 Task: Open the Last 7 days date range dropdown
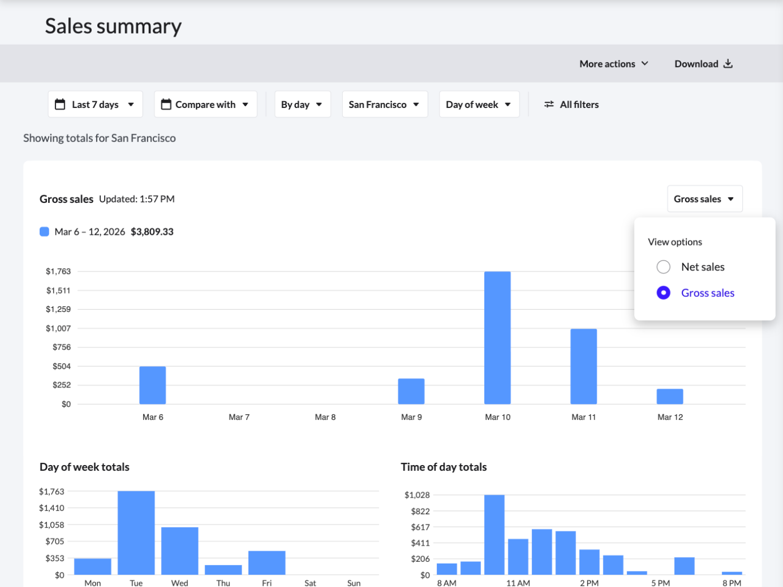[x=95, y=104]
